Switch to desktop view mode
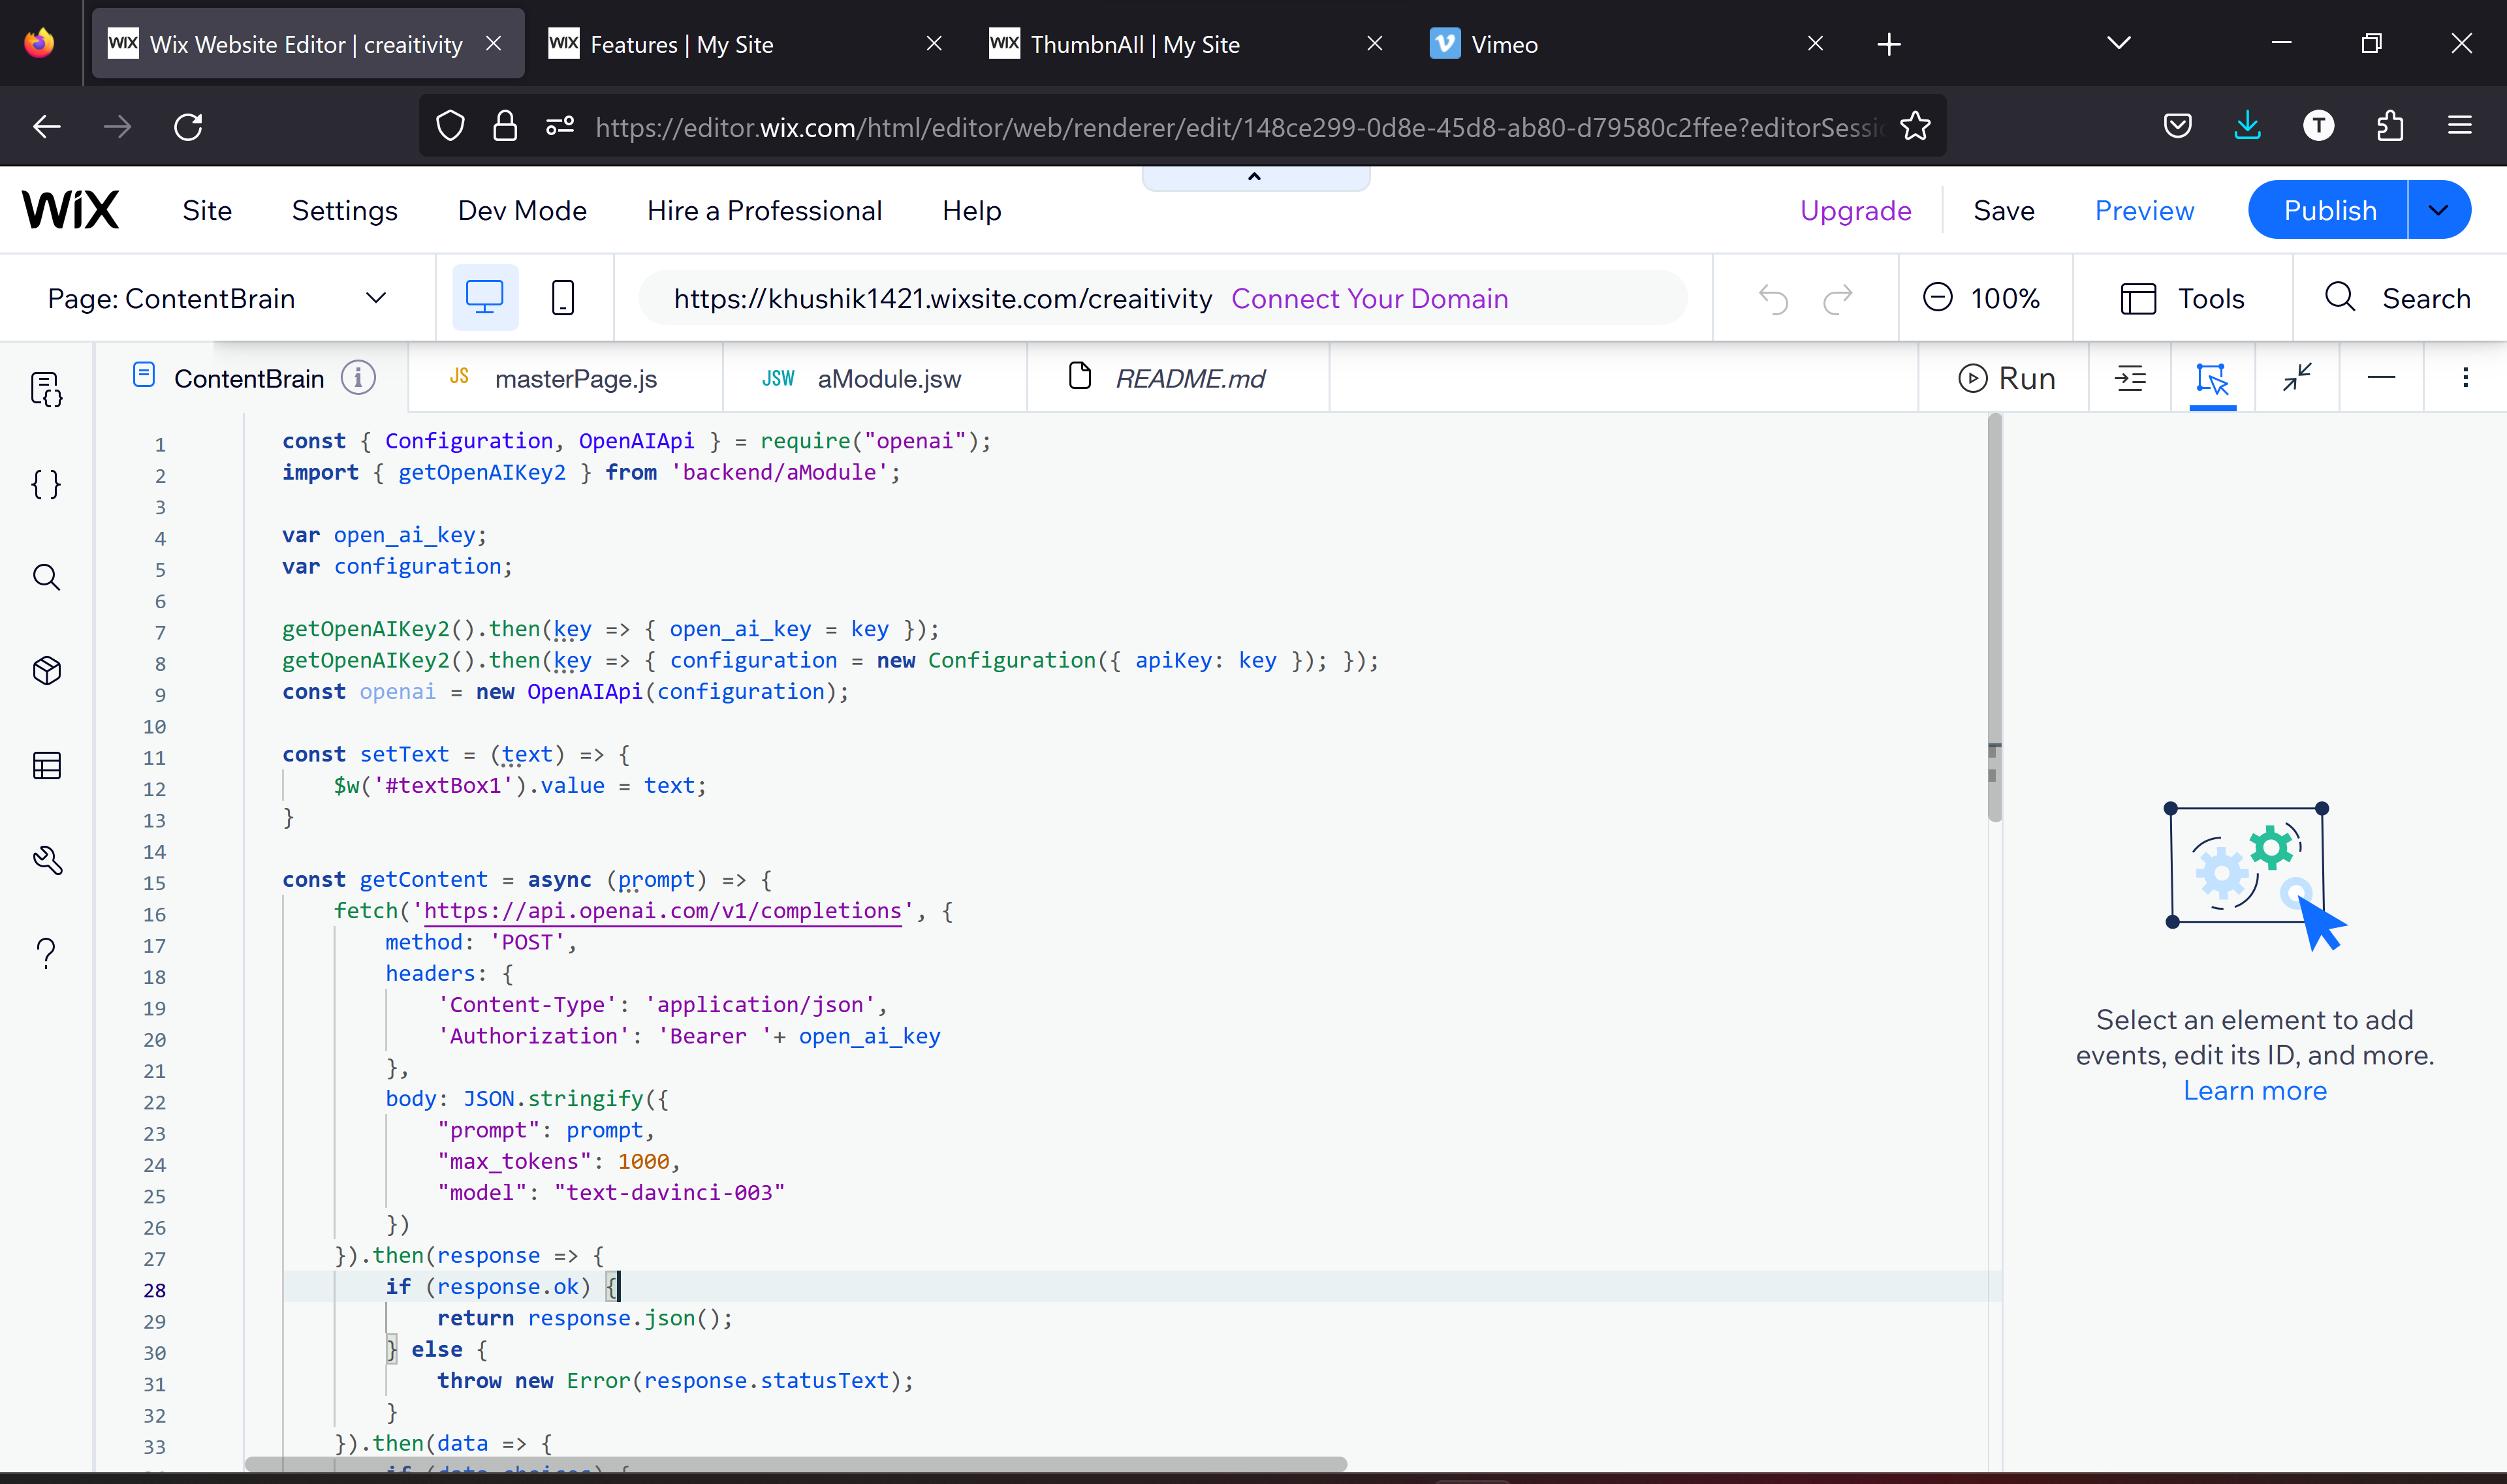Image resolution: width=2507 pixels, height=1484 pixels. pyautogui.click(x=484, y=298)
